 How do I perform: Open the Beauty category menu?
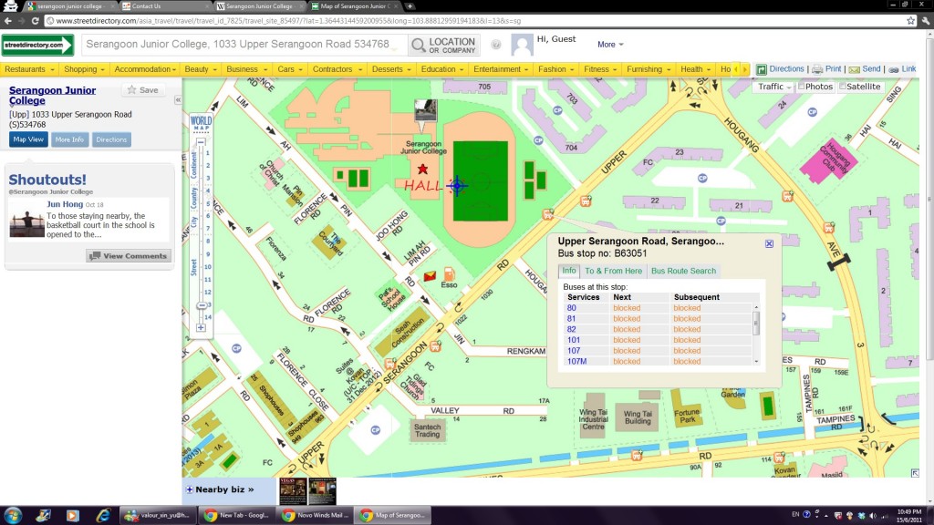click(200, 69)
